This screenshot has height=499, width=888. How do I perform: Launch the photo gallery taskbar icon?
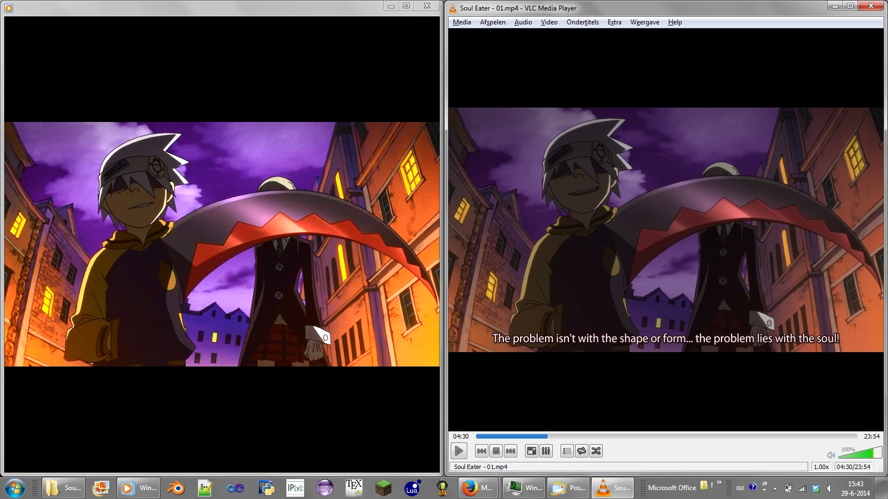pos(100,488)
